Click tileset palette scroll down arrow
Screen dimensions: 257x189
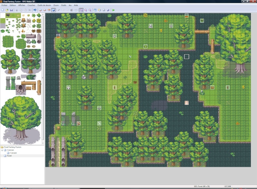click(x=43, y=143)
